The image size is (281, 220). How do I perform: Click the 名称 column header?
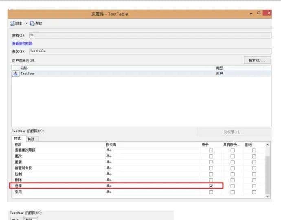24,68
